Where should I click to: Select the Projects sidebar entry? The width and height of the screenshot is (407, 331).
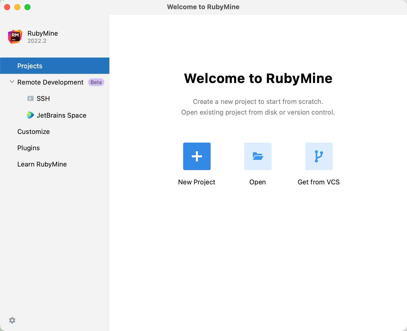(30, 66)
